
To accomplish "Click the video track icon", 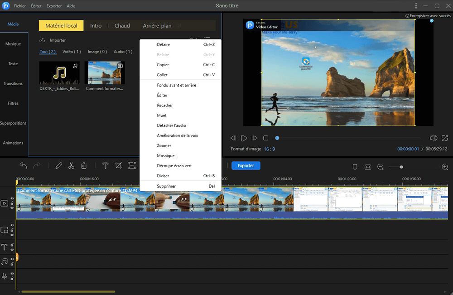I will 5,203.
